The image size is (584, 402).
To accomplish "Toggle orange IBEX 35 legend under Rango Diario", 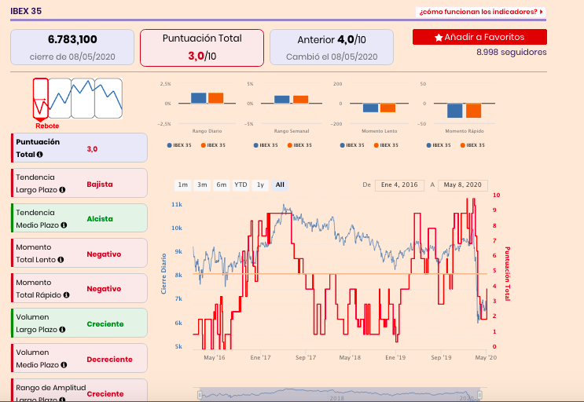I will (x=213, y=145).
